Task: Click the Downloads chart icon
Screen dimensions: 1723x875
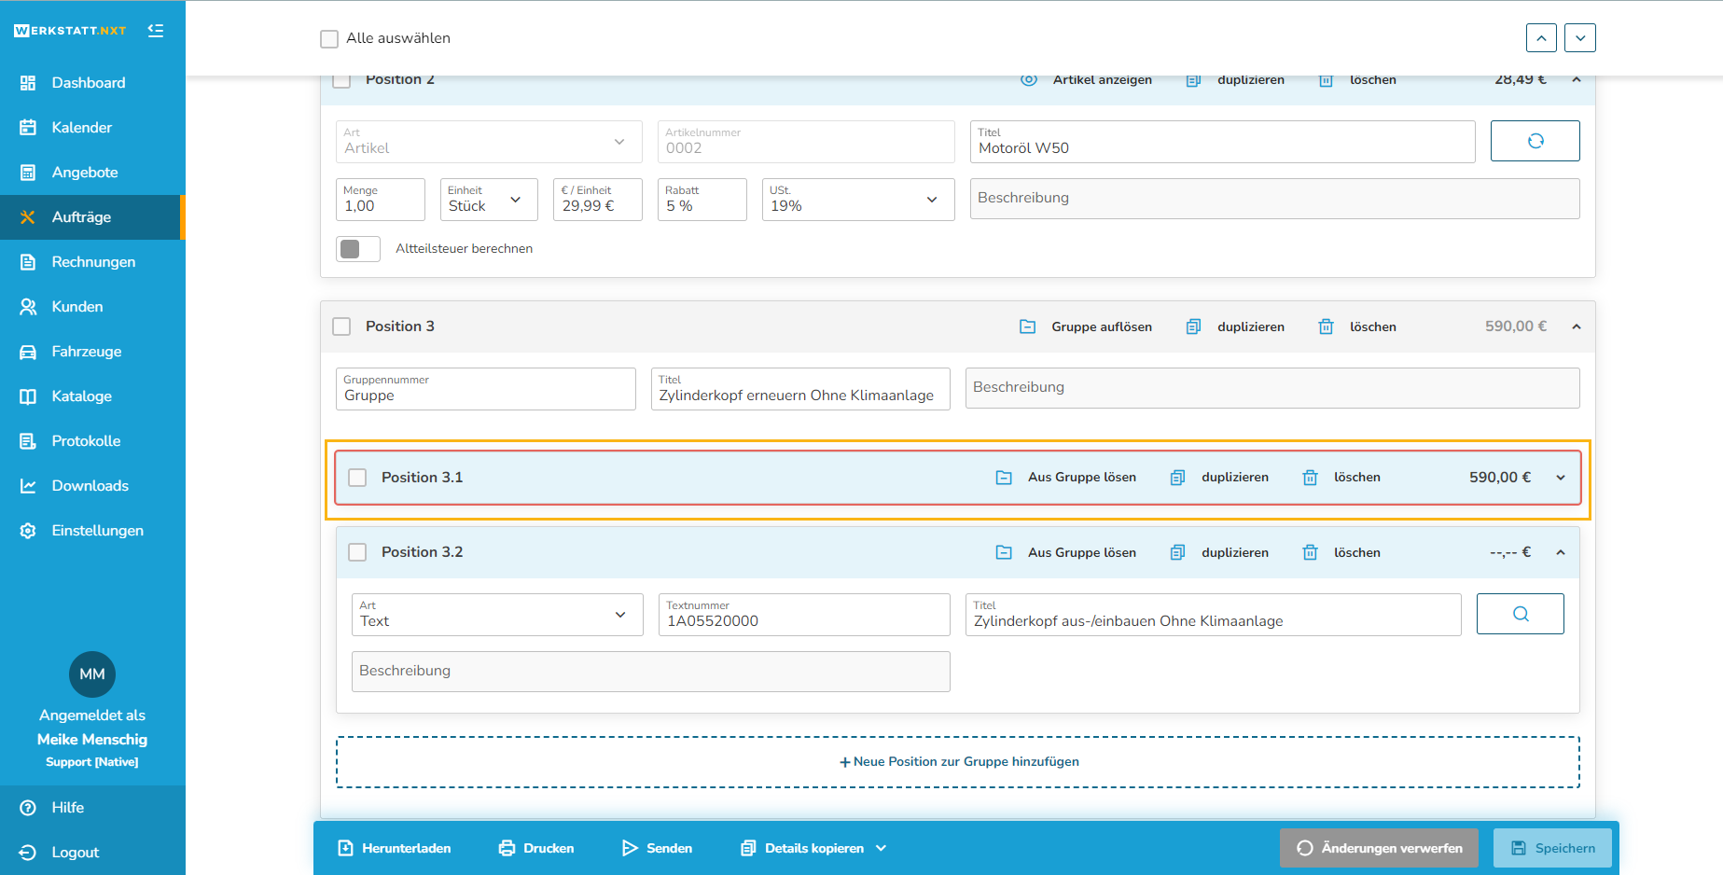Action: [28, 486]
